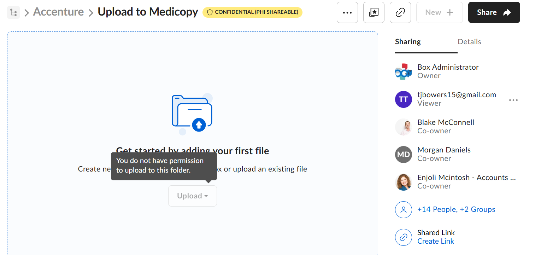Click the shared link chain icon

[404, 237]
